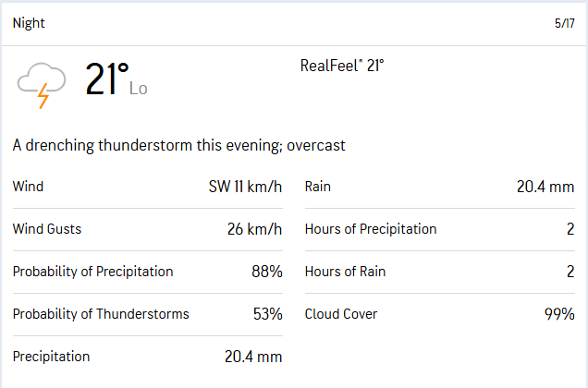Click the drenching thunderstorm forecast description
The width and height of the screenshot is (588, 388).
point(179,145)
